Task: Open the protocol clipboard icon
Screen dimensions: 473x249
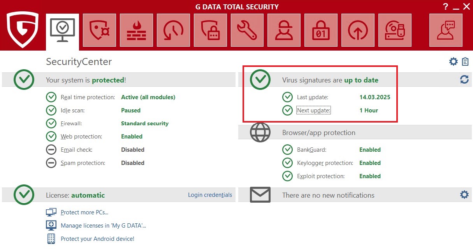Action: tap(465, 61)
